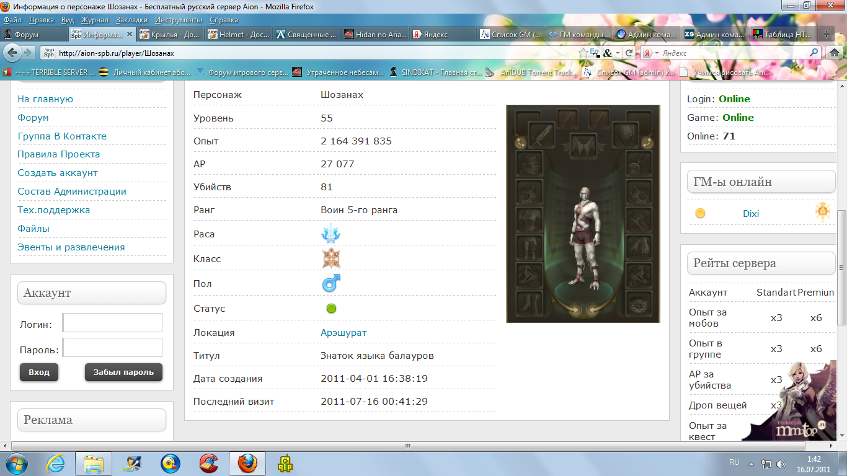
Task: Open the Файл menu
Action: pos(12,20)
